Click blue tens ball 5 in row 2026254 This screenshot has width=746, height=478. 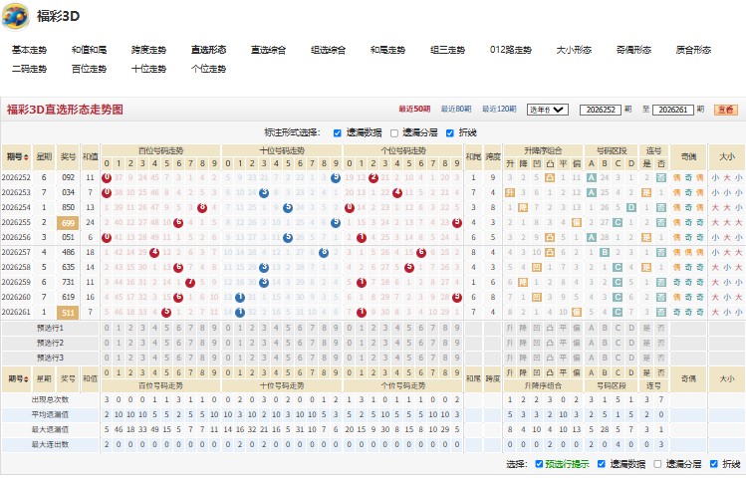[288, 208]
